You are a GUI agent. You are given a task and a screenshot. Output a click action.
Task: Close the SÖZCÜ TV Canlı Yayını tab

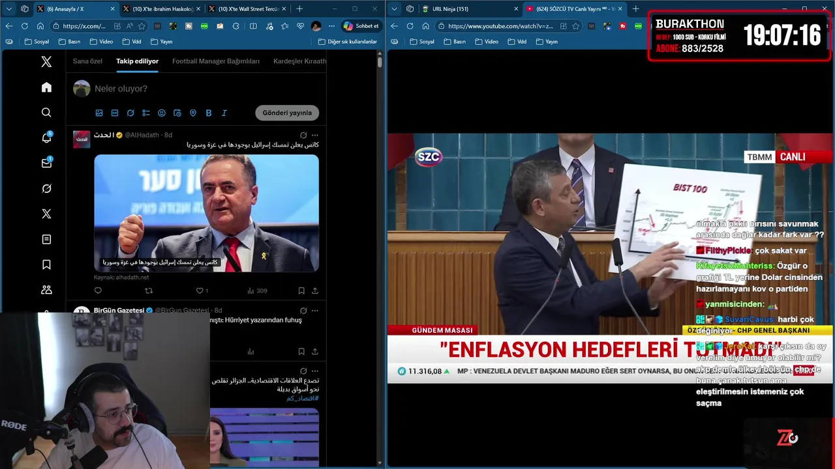pos(620,9)
